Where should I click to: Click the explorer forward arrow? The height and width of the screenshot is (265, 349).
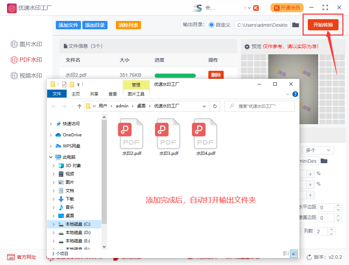click(x=64, y=106)
